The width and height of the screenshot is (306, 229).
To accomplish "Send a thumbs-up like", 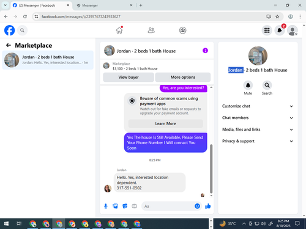I will click(208, 206).
